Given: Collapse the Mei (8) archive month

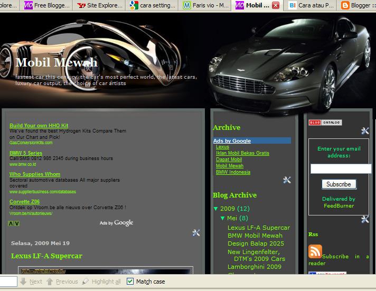Looking at the screenshot, I should pos(222,218).
